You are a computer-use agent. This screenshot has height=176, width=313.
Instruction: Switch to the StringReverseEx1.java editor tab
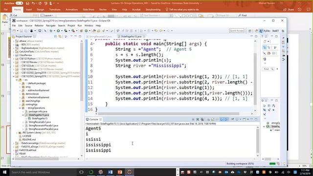100,37
